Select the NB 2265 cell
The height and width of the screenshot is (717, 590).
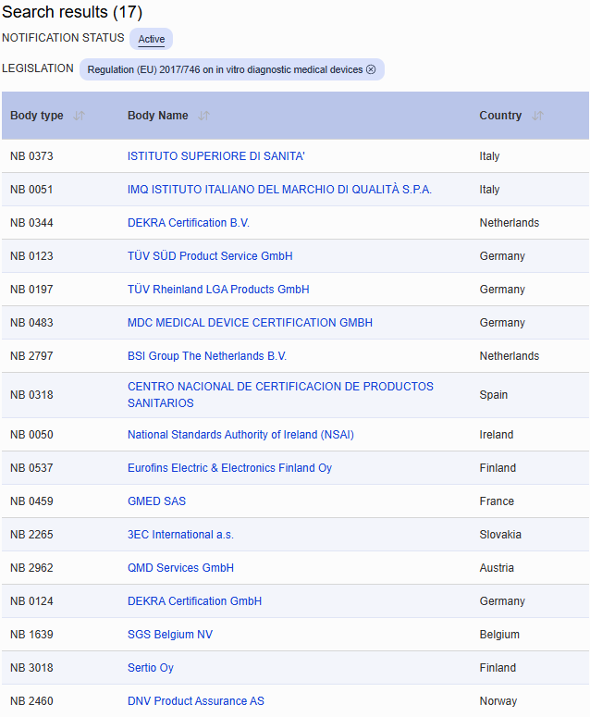pyautogui.click(x=31, y=535)
